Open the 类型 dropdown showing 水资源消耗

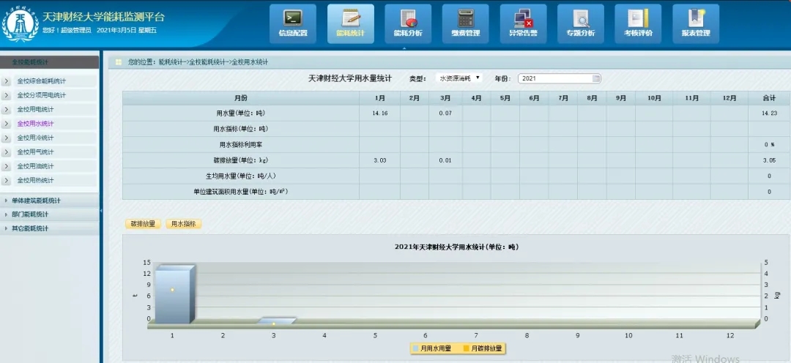458,78
